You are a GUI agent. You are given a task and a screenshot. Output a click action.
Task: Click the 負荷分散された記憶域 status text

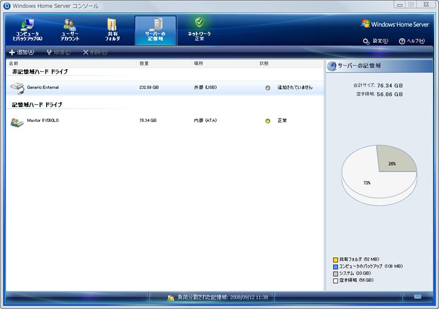[x=223, y=297]
